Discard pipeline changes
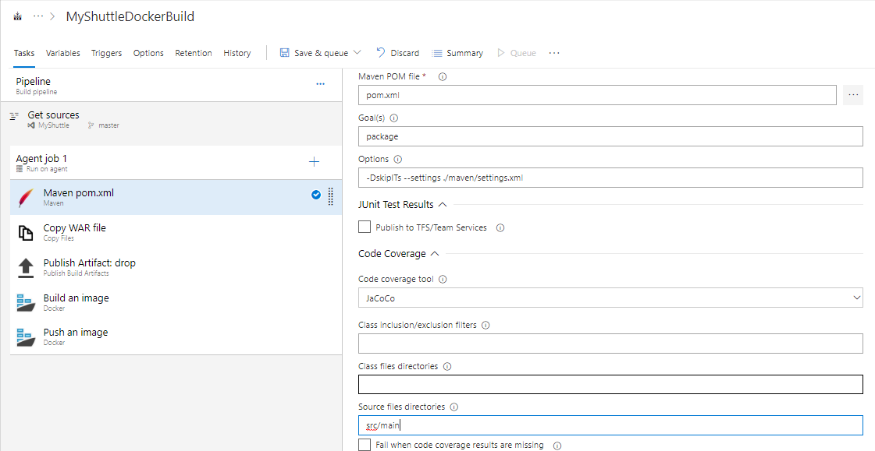Image resolution: width=875 pixels, height=451 pixels. point(398,53)
